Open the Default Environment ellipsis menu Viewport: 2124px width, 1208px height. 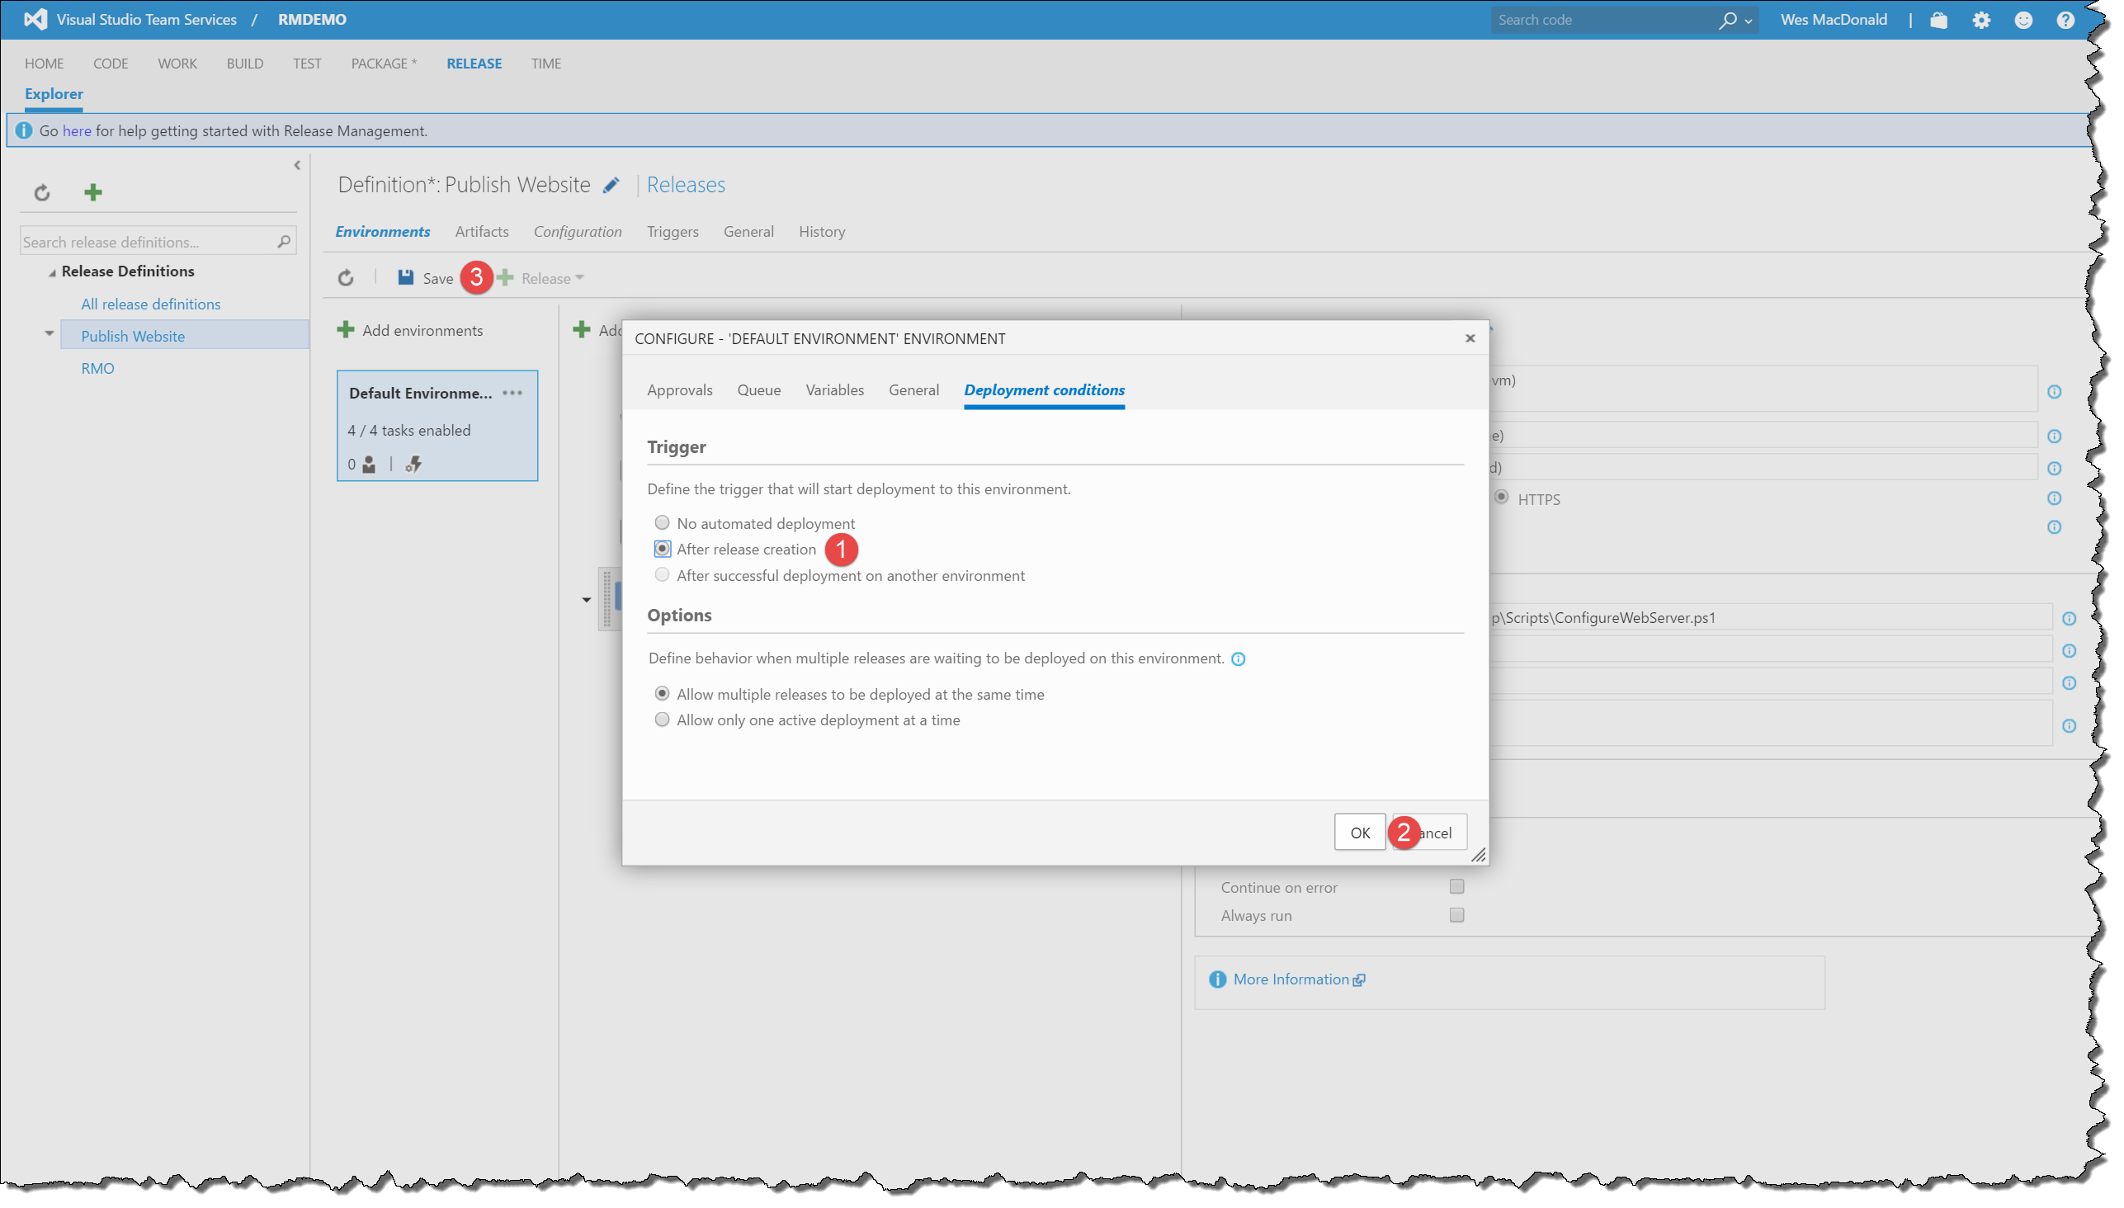[512, 394]
